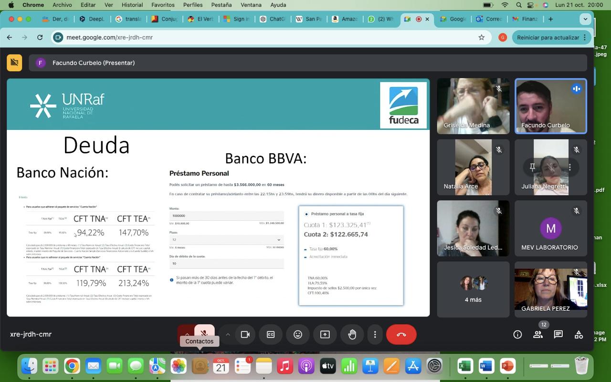611x382 pixels.
Task: Select Griselda Medina's video tile
Action: (x=473, y=106)
